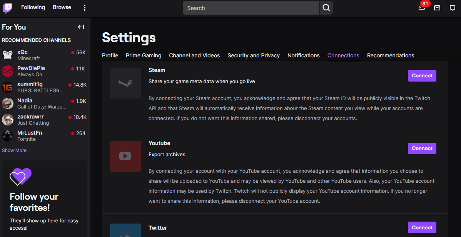Click the Twitch logo home icon
Image resolution: width=461 pixels, height=237 pixels.
tap(7, 8)
